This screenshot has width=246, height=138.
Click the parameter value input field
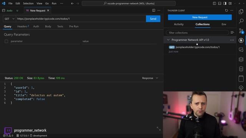119,41
